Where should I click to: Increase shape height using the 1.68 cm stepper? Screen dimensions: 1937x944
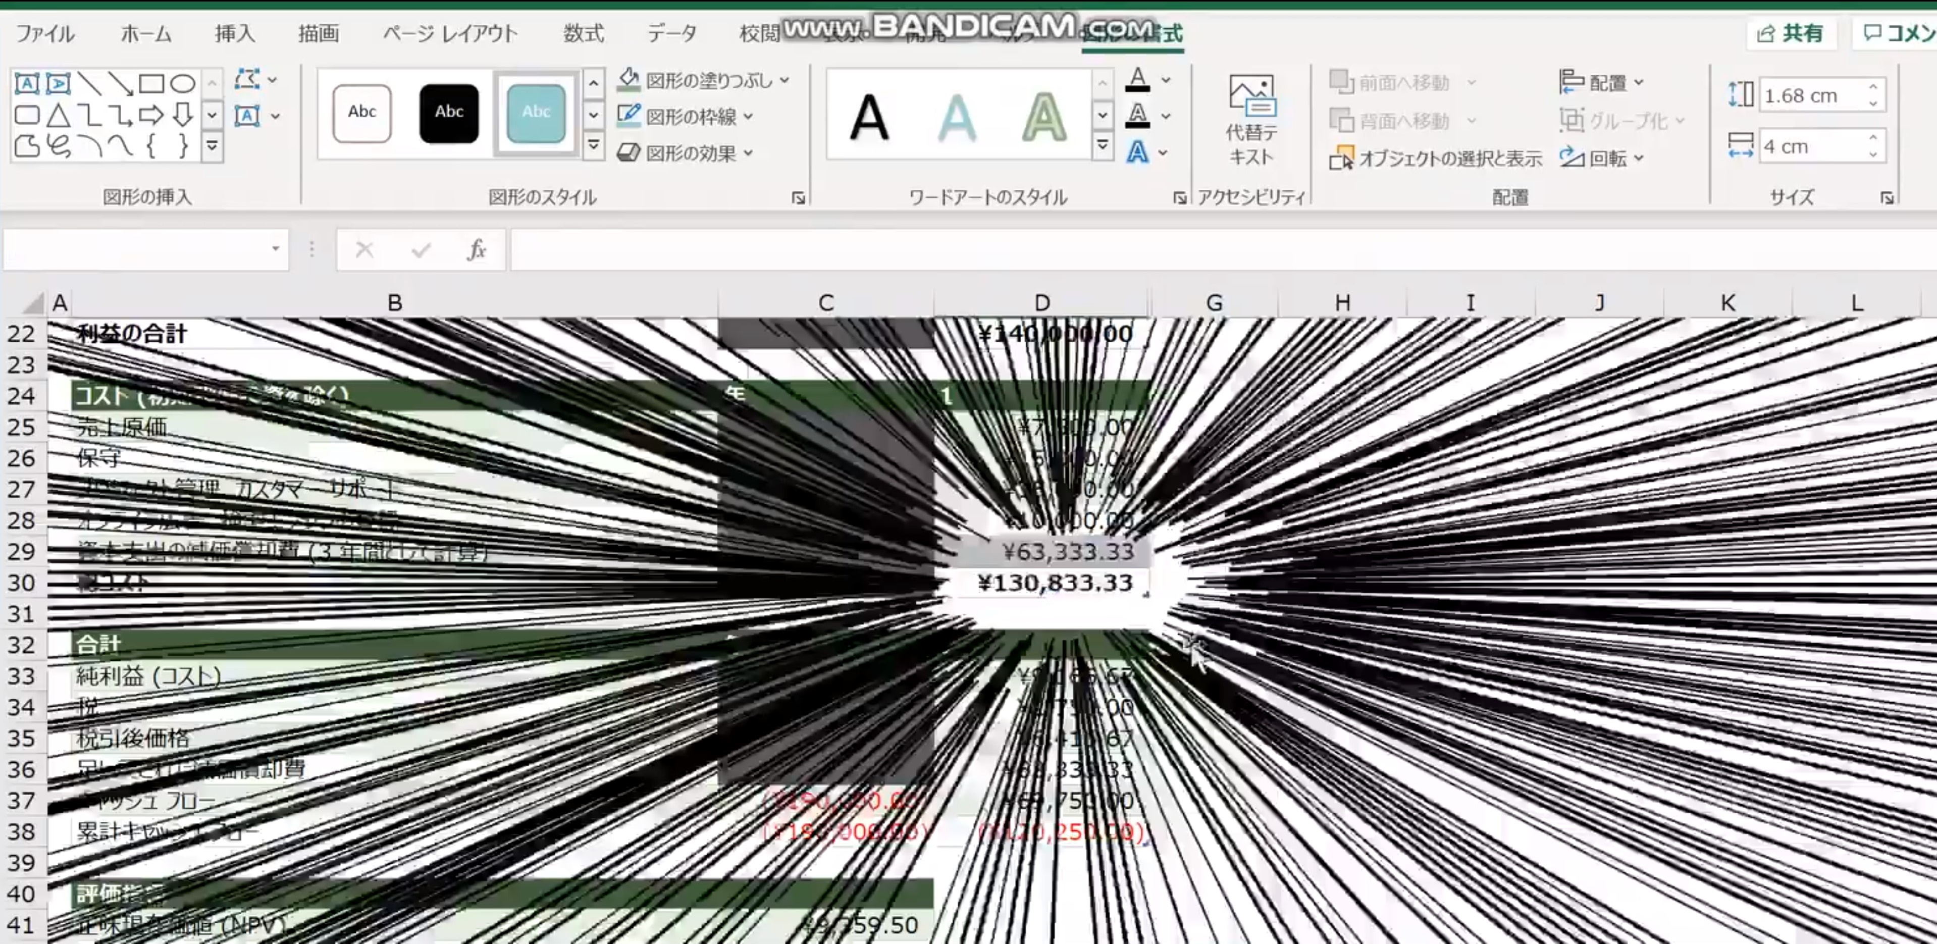click(x=1872, y=86)
